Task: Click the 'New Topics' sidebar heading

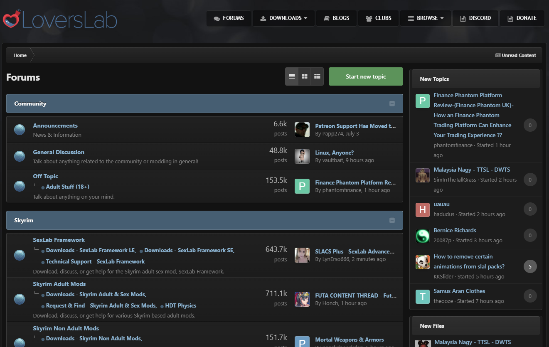Action: coord(434,79)
